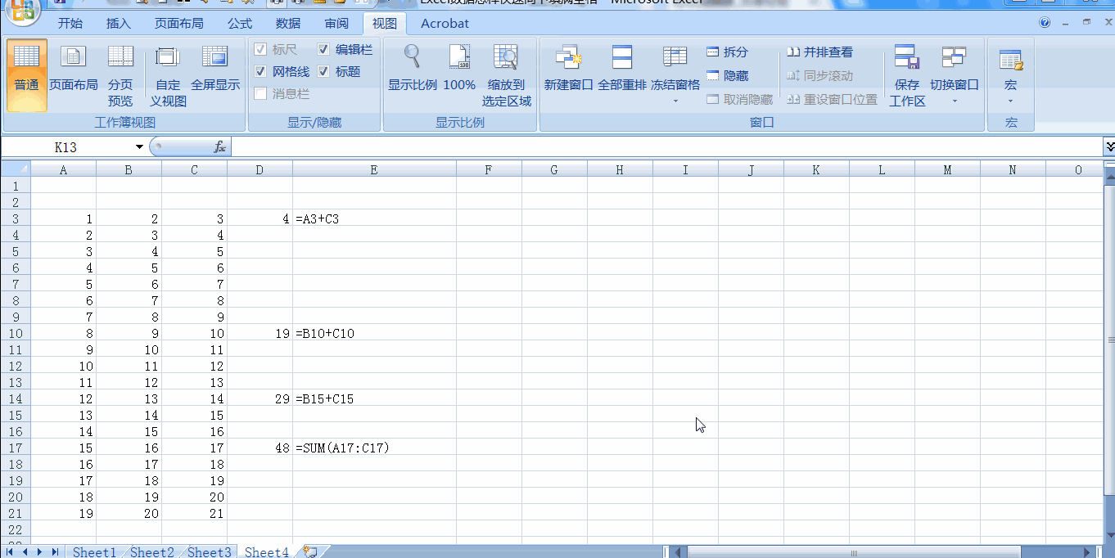The image size is (1115, 558).
Task: Open the 显示比例 zoom dialog
Action: pyautogui.click(x=413, y=70)
